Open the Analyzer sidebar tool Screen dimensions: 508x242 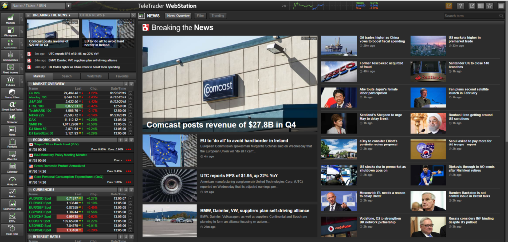12,180
